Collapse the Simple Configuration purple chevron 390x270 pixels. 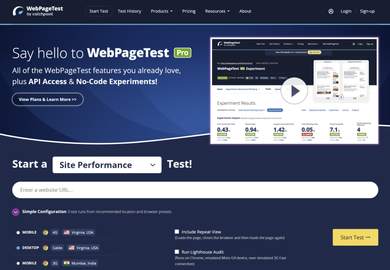click(x=16, y=212)
